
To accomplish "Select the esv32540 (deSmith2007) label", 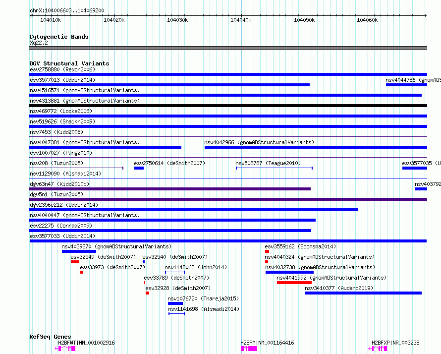I will (x=175, y=257).
